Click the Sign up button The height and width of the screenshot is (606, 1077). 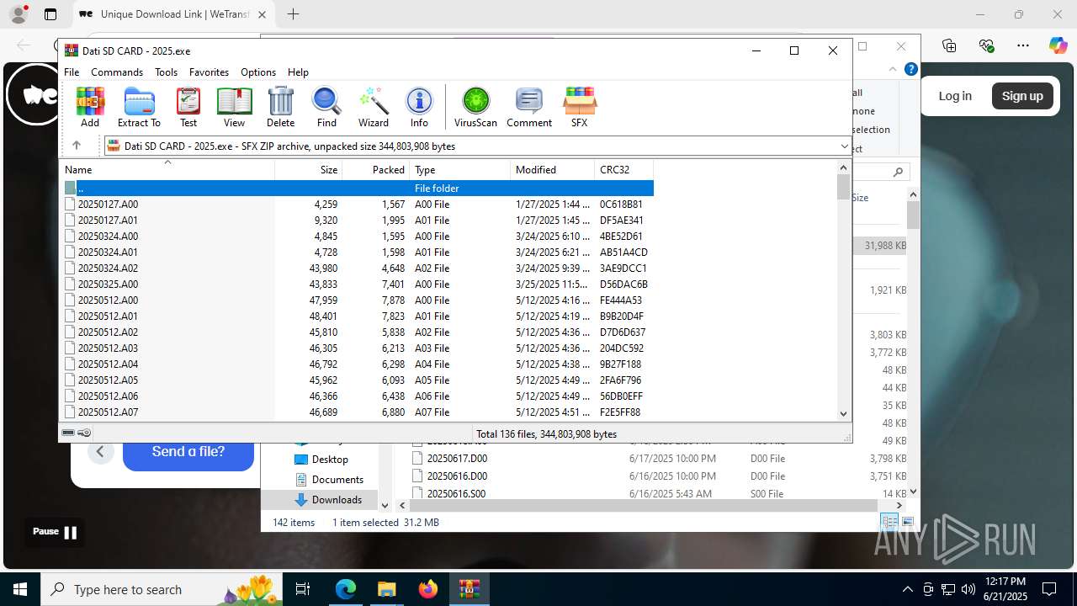pyautogui.click(x=1022, y=96)
